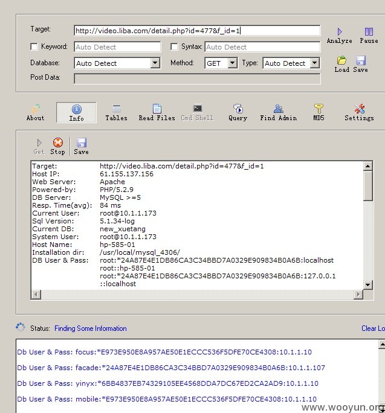Click the Post Data field

point(197,78)
